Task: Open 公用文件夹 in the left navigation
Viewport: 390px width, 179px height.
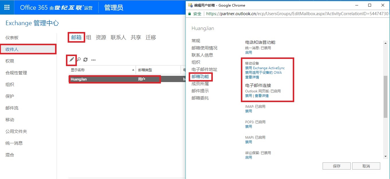Action: click(16, 132)
